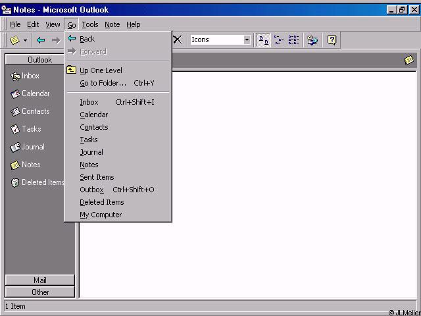
Task: Choose Calendar in the Go menu
Action: pos(118,115)
